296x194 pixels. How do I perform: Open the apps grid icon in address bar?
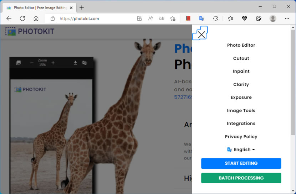tap(139, 19)
